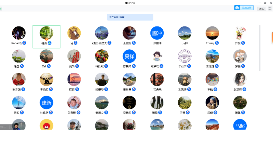Click the fullscreen icon in the top bar

click(270, 8)
